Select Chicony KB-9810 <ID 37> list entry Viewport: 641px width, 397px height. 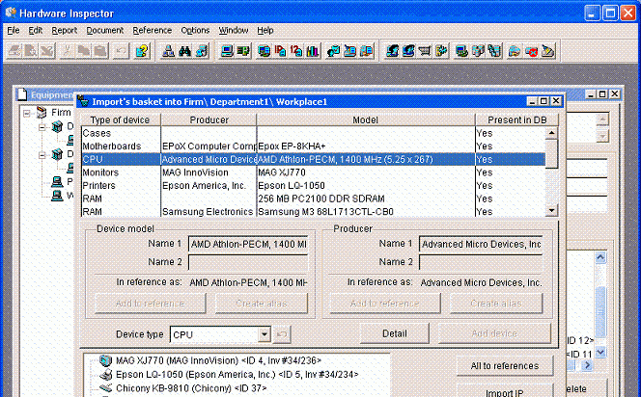[191, 388]
